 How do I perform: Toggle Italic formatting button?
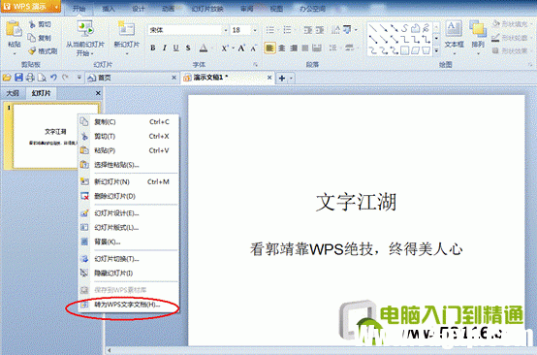(165, 48)
